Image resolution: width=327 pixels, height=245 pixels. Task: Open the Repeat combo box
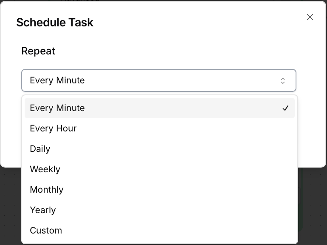tap(158, 80)
